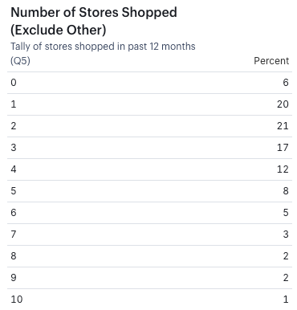Select the 17 percent value cell
The width and height of the screenshot is (297, 310).
coord(283,148)
